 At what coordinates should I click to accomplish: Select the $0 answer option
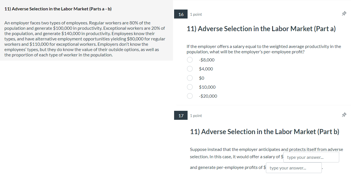190,78
